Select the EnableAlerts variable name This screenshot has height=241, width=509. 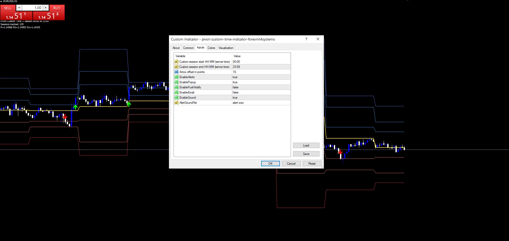pos(187,77)
